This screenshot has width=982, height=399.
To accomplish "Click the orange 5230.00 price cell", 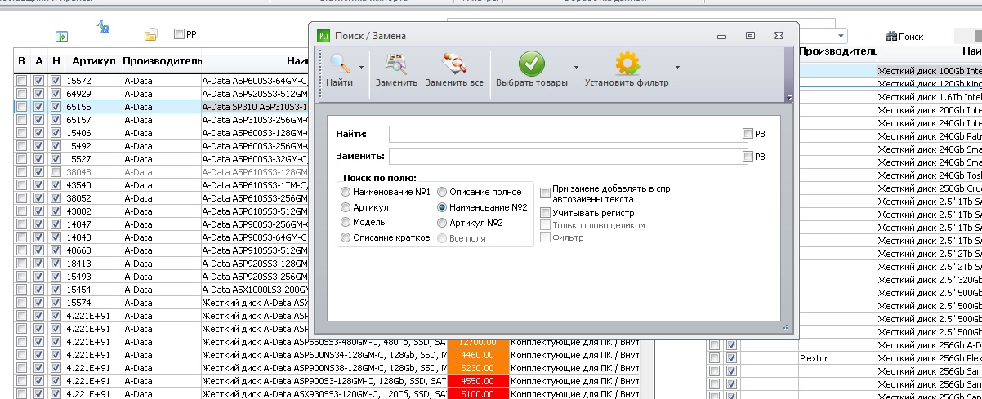I will 478,368.
